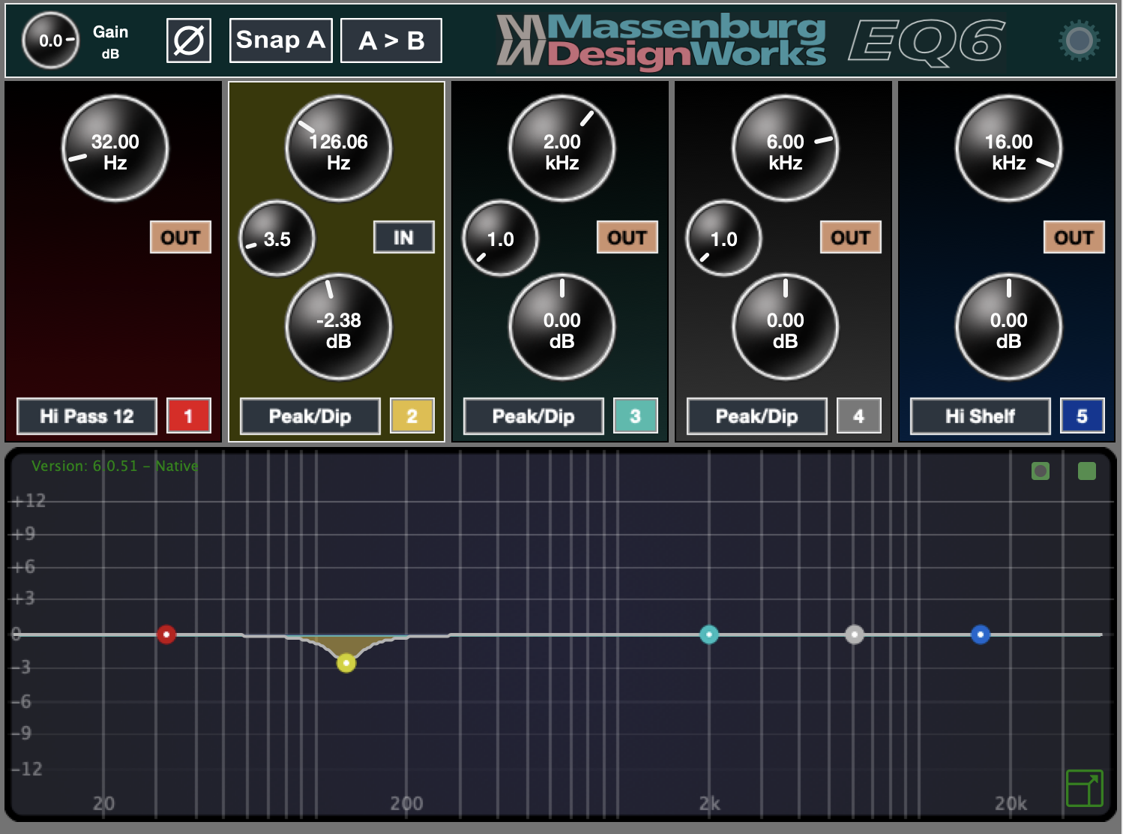Enable the Hi Pass band OUT button

point(180,238)
